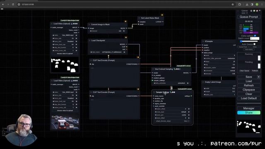Click the small Refresh button beside Clear Queue
Screen dimensions: 265x149
(255, 71)
